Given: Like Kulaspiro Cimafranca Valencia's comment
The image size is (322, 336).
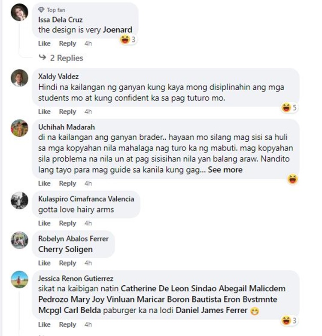Looking at the screenshot, I should (44, 223).
